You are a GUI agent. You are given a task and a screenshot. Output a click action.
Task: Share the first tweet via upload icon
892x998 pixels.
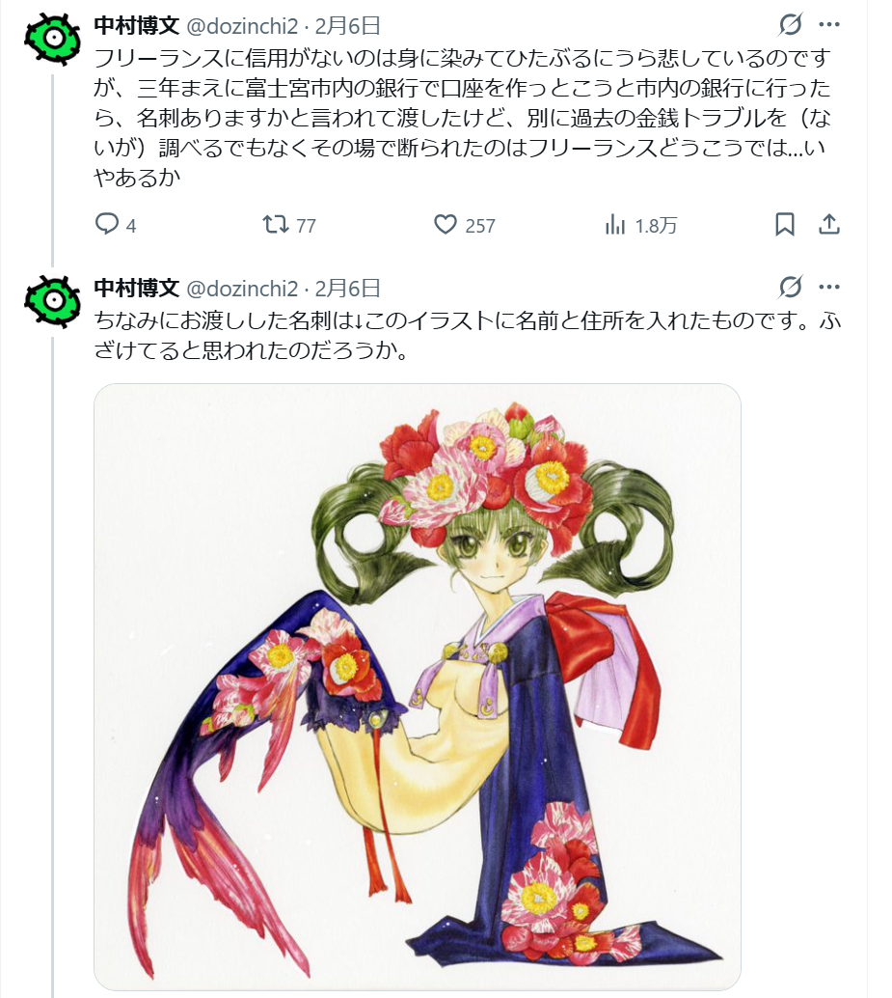[x=829, y=224]
